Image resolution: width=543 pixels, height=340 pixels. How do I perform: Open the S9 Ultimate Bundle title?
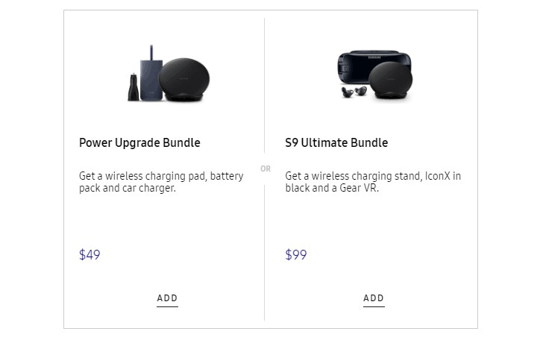click(336, 142)
